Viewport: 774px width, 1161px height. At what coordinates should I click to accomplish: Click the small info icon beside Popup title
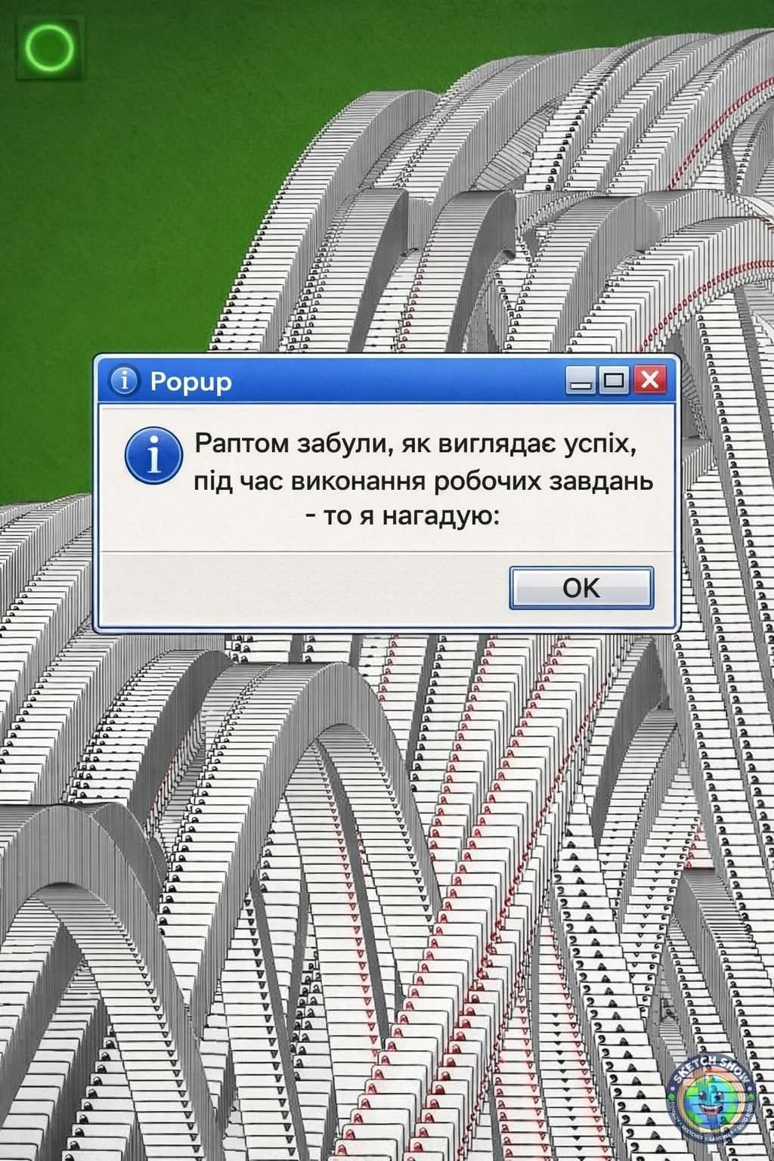coord(125,382)
